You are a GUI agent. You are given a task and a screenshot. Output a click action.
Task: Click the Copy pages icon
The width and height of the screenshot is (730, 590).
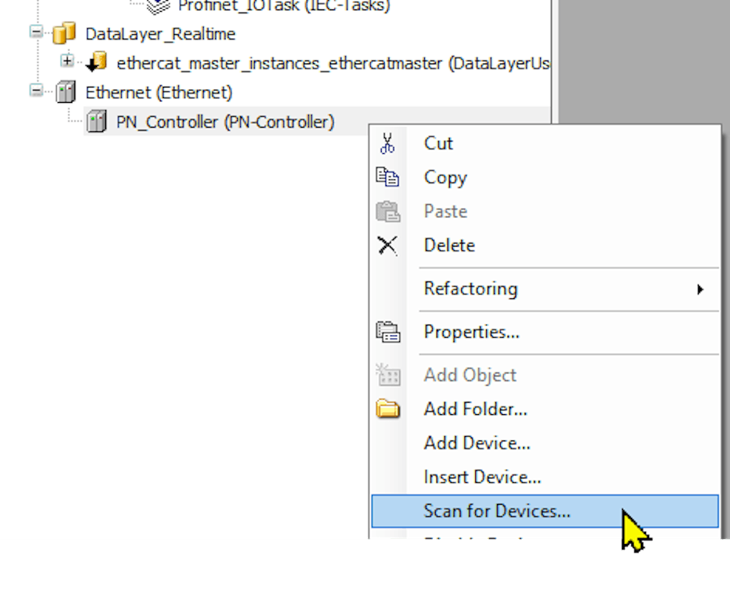[388, 177]
